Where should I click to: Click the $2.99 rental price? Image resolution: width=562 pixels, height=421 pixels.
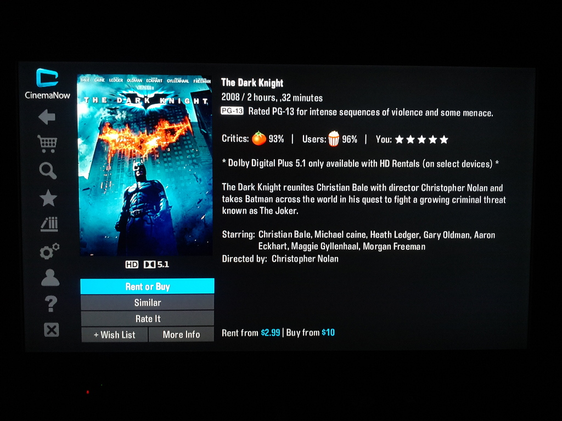pos(270,333)
